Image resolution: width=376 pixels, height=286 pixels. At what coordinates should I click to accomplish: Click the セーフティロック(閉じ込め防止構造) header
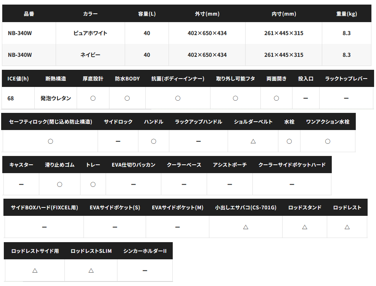pyautogui.click(x=51, y=122)
